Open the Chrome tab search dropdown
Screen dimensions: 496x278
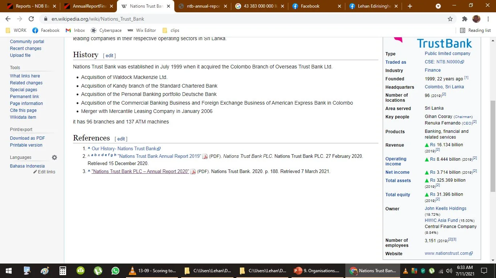(438, 6)
